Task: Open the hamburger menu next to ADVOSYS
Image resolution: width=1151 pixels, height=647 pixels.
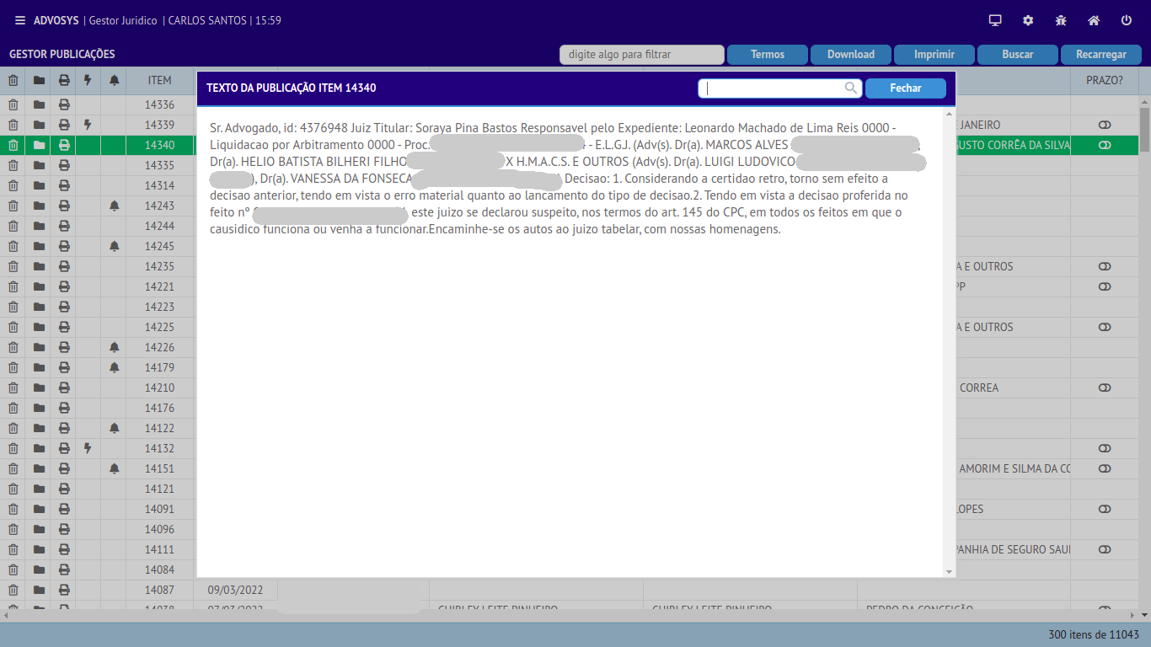Action: pos(20,20)
